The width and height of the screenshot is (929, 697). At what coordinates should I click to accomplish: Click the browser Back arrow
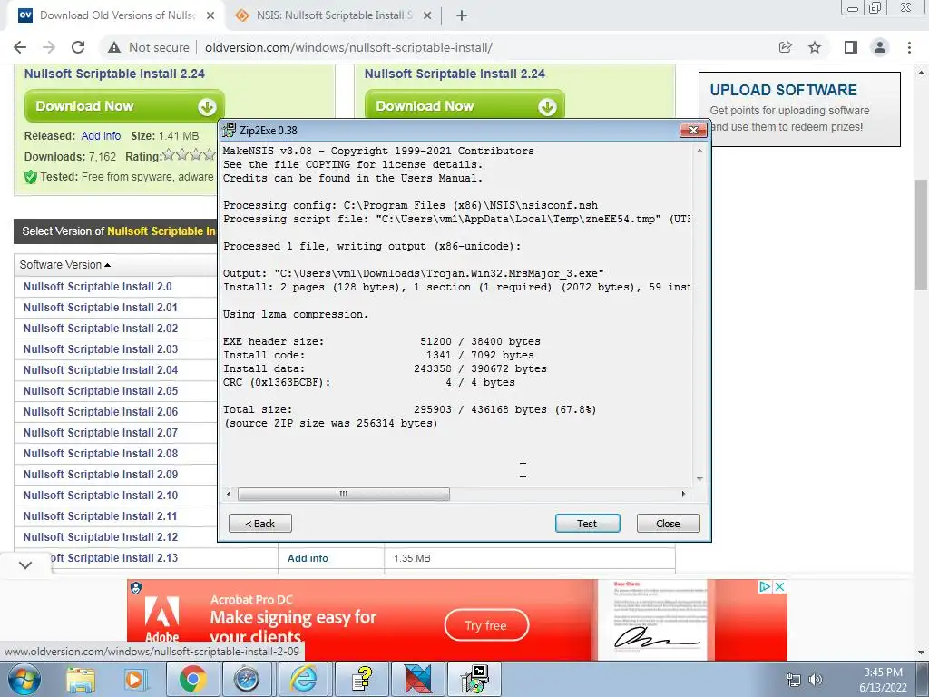20,47
